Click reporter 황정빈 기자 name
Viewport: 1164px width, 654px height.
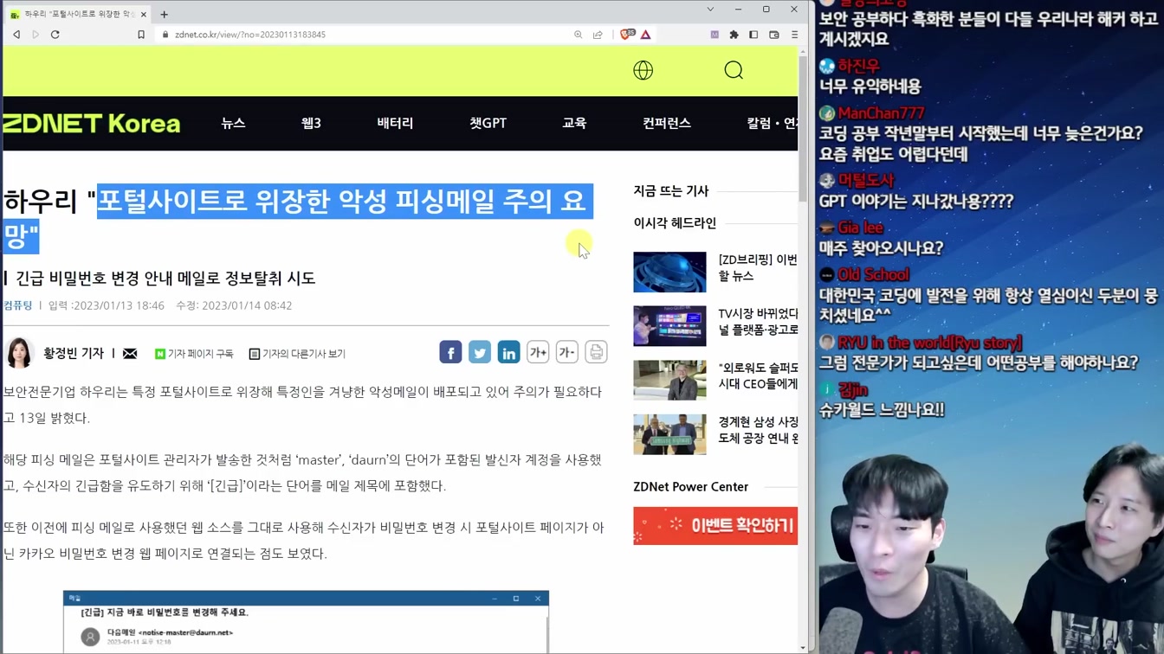[74, 353]
